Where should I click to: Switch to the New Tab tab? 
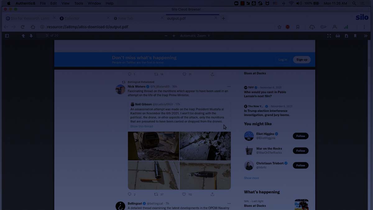[x=138, y=18]
